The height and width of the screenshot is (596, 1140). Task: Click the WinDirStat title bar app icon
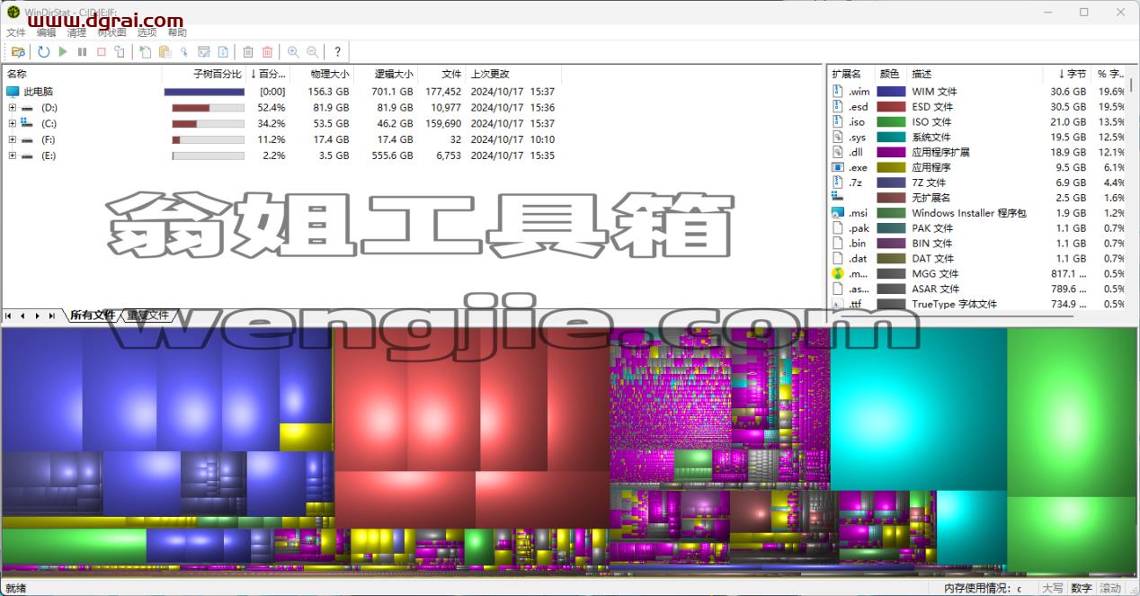point(13,12)
